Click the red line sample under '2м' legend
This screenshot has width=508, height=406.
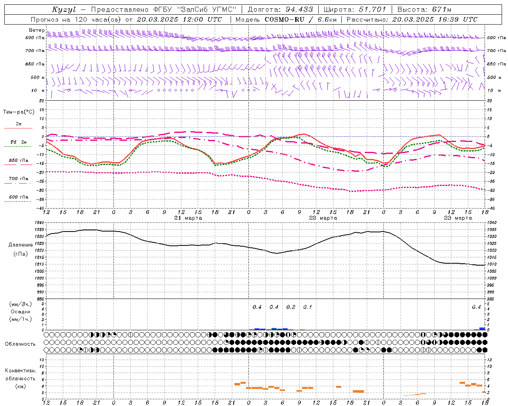point(18,128)
